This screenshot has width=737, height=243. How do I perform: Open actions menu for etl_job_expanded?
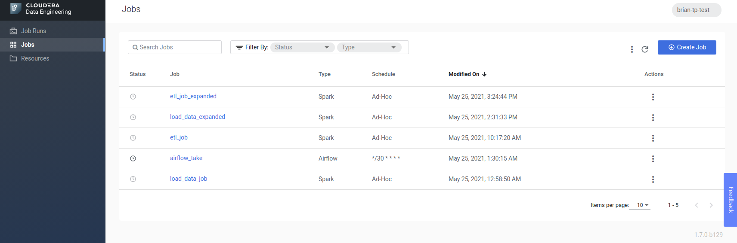click(653, 97)
